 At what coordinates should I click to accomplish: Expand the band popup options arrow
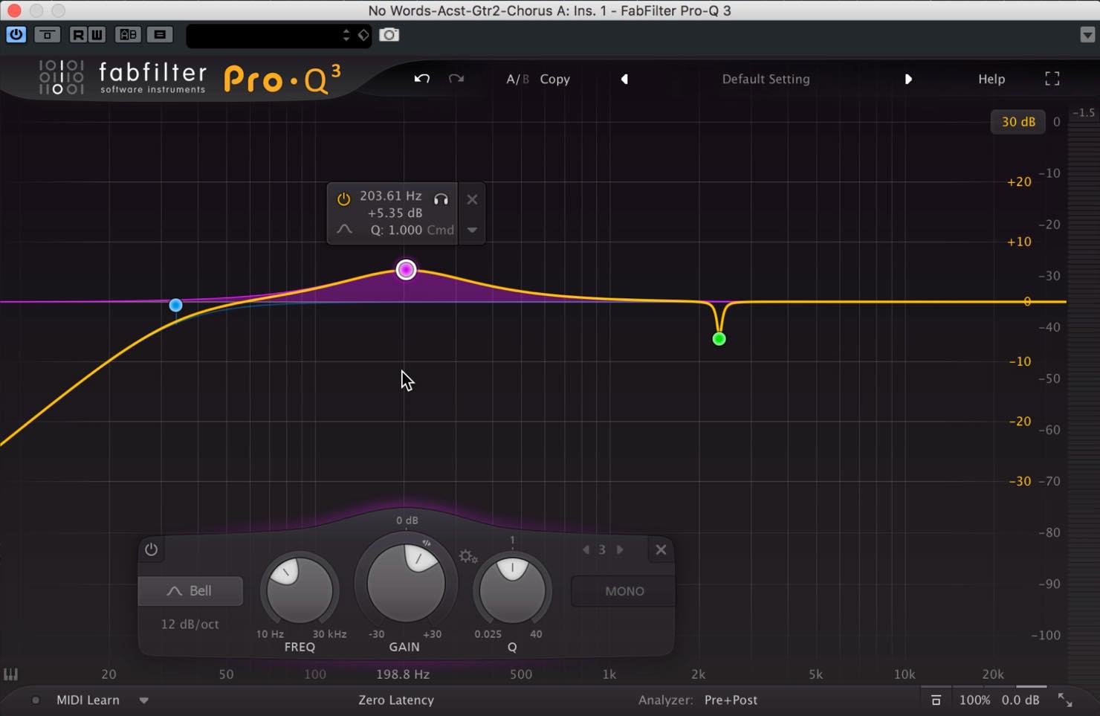472,230
